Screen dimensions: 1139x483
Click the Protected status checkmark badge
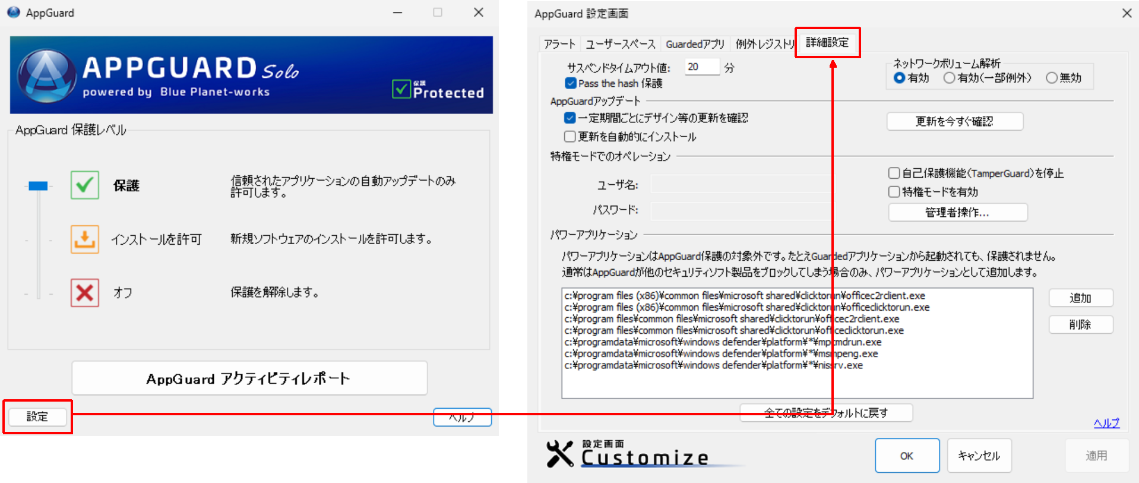point(401,89)
